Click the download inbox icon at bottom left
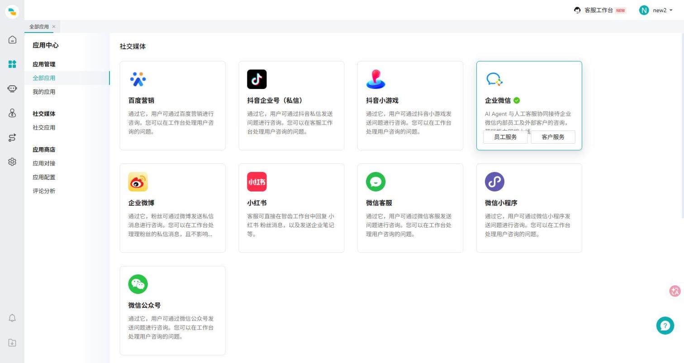This screenshot has width=684, height=363. point(12,343)
